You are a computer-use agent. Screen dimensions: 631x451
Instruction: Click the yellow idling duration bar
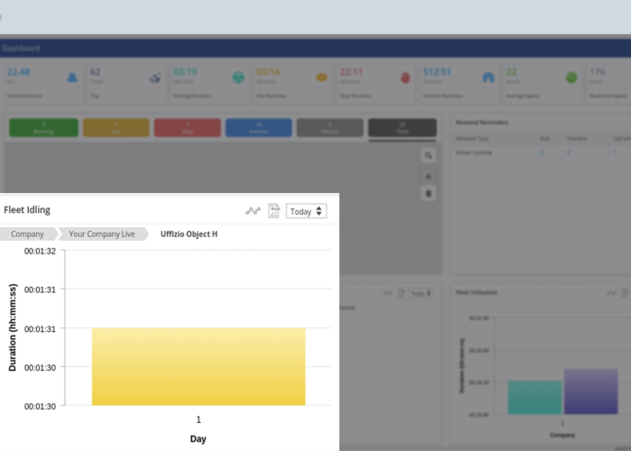click(x=198, y=366)
